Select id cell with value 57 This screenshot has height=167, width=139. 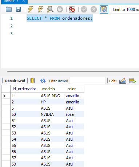click(x=25, y=158)
